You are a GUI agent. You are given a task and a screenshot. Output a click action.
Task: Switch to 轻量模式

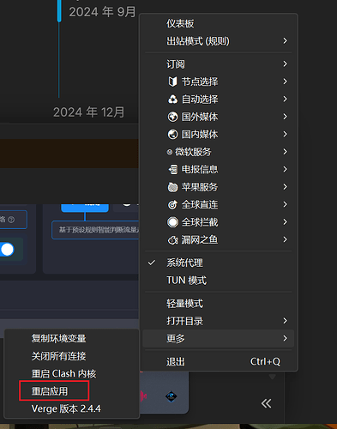coord(219,304)
